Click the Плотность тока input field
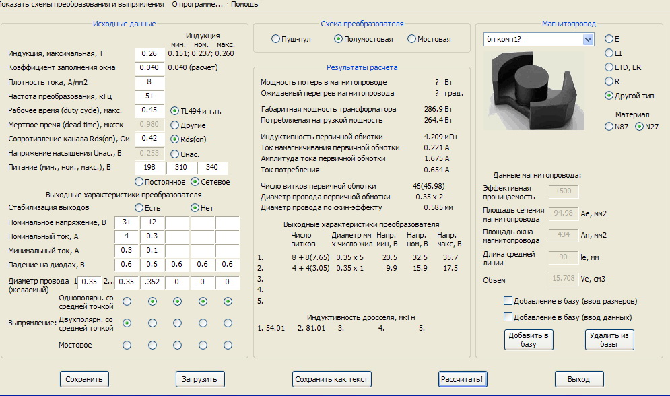 [149, 82]
